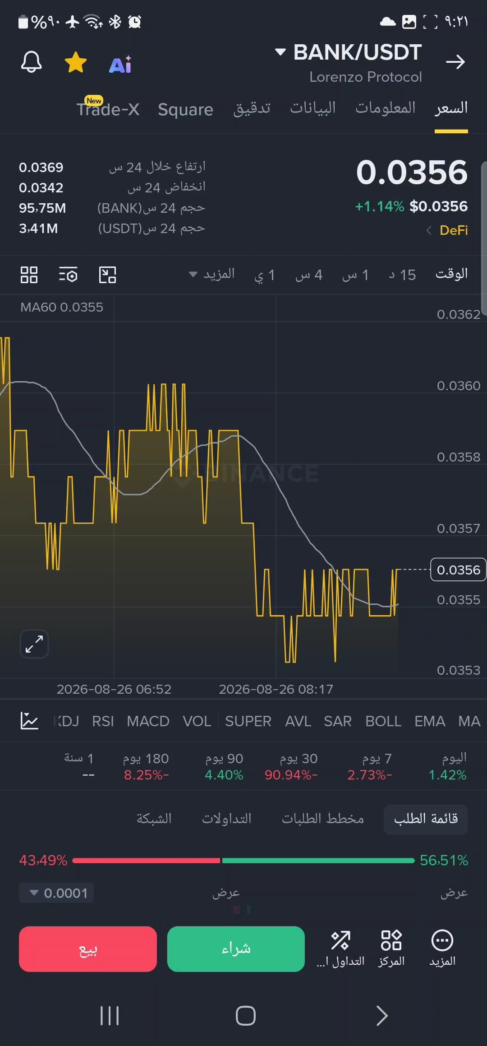The height and width of the screenshot is (1046, 487).
Task: Open the المركز hub icon
Action: 391,948
